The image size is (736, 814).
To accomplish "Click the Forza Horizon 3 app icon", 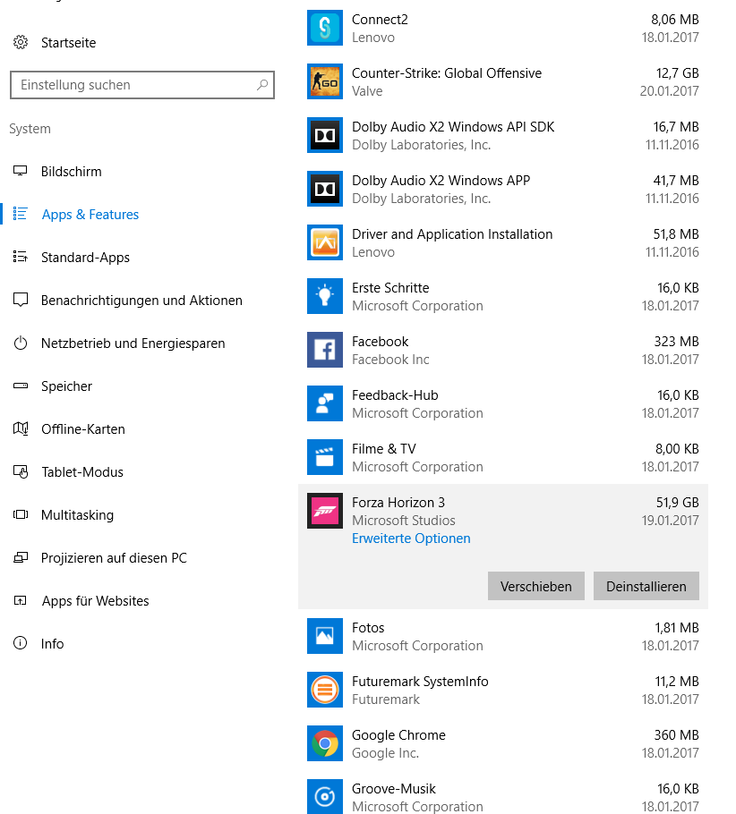I will (x=325, y=511).
